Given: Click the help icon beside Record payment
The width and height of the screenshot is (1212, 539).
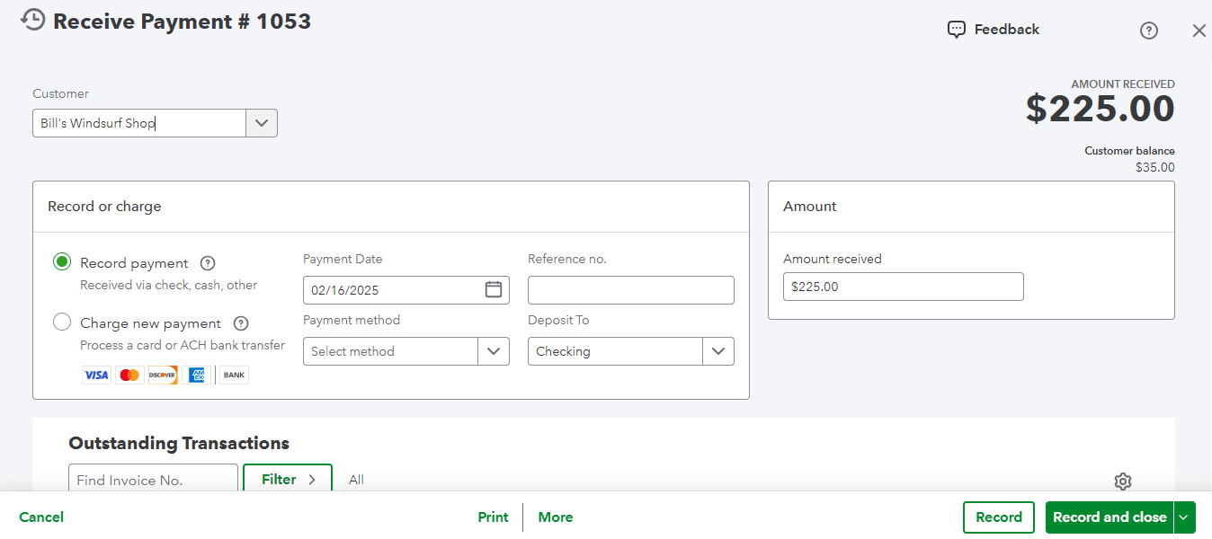Looking at the screenshot, I should (x=208, y=263).
